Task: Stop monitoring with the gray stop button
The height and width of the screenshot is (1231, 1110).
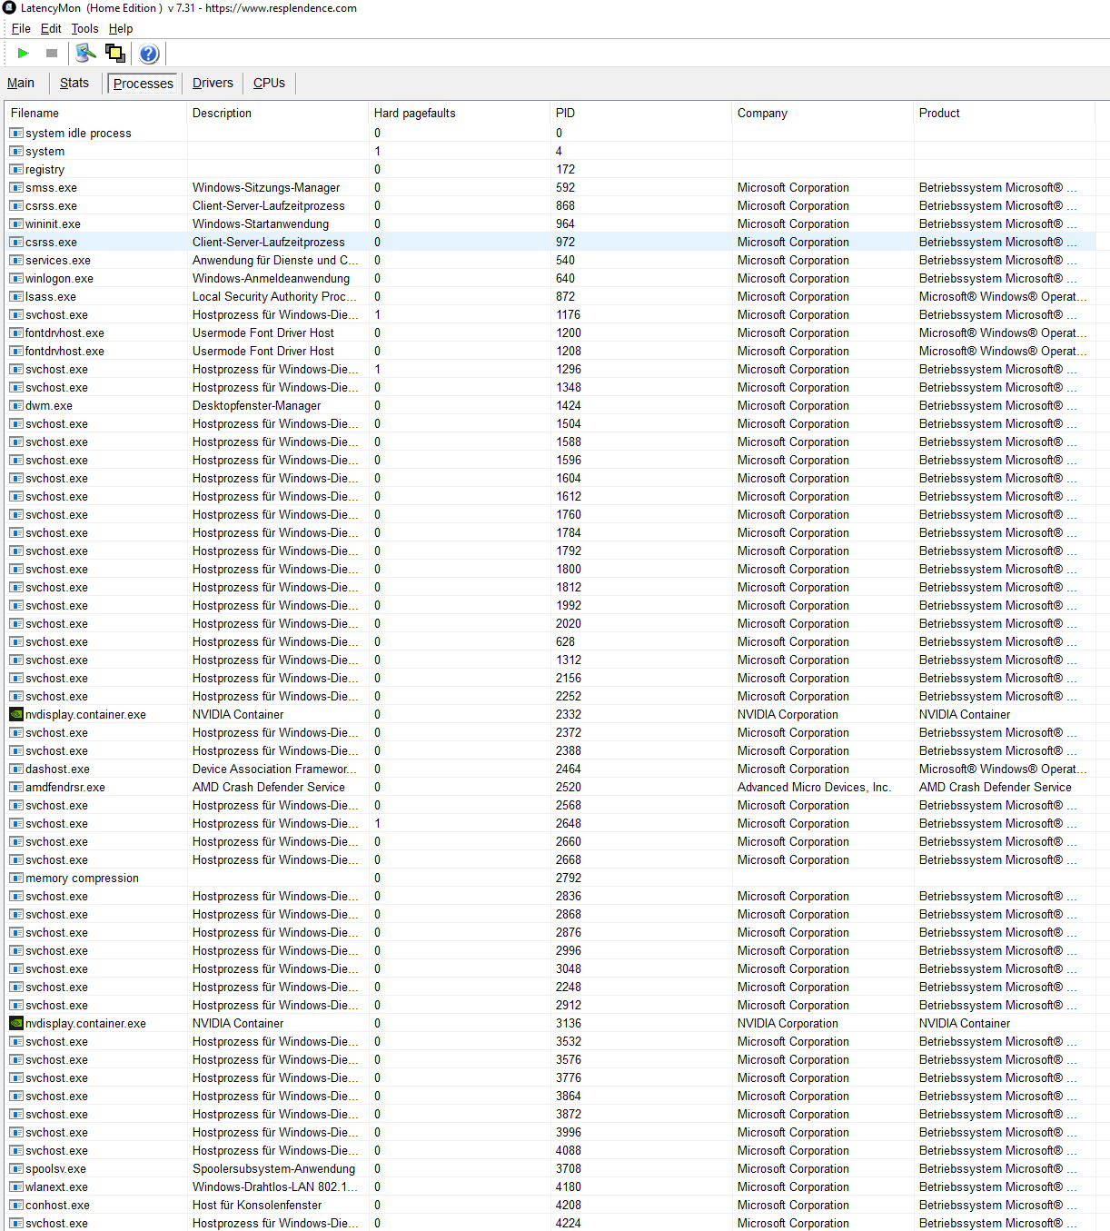Action: click(x=52, y=54)
